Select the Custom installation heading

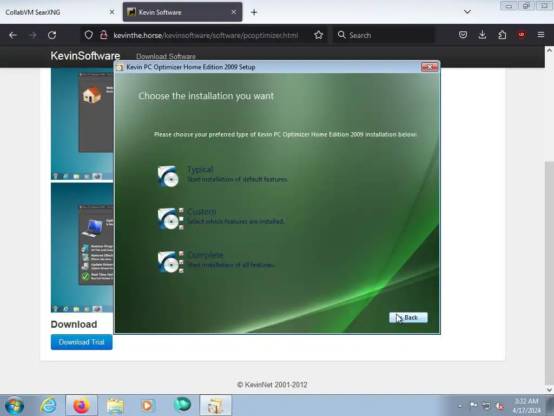pyautogui.click(x=201, y=212)
